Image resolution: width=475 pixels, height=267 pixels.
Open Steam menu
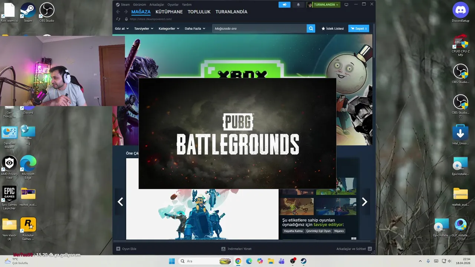point(123,4)
